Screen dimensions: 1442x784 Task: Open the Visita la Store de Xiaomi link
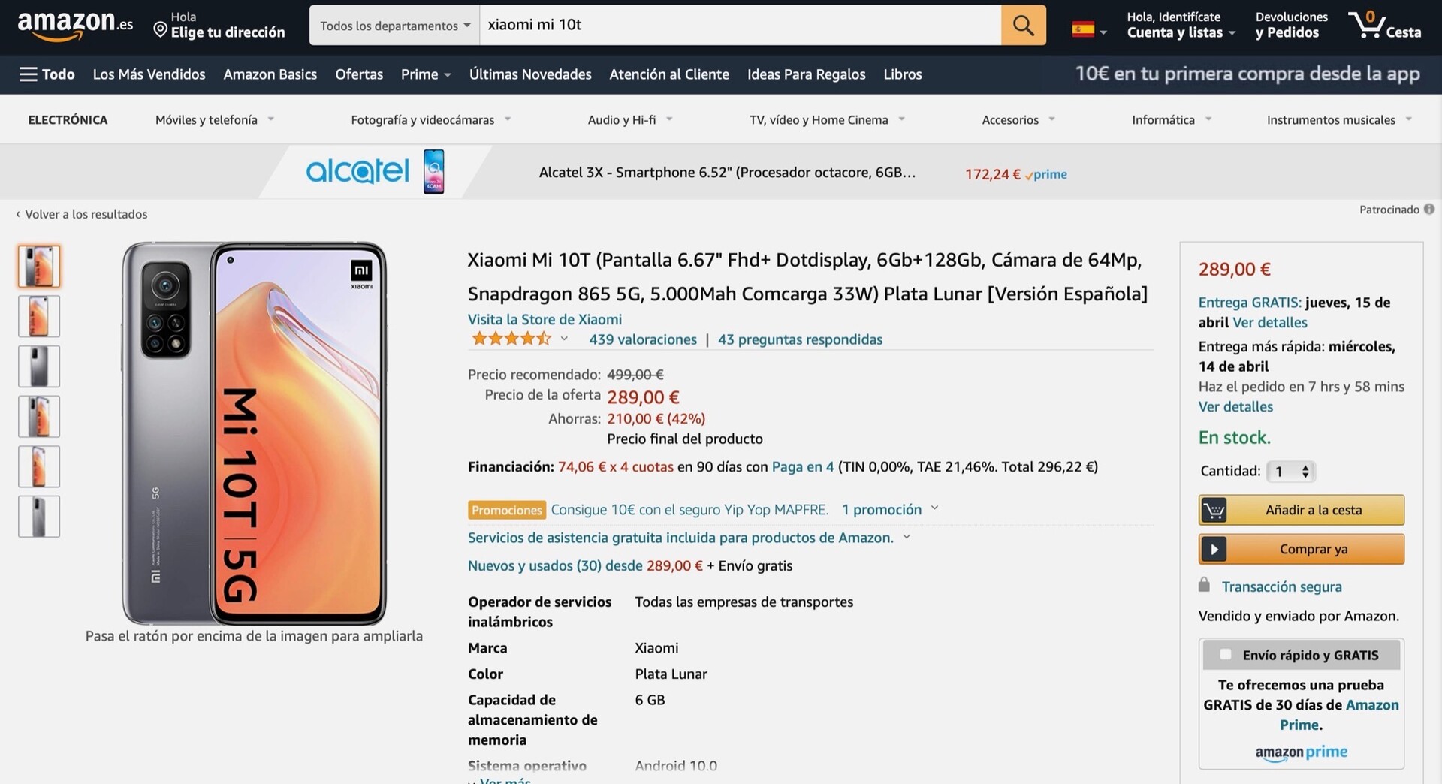(x=545, y=319)
